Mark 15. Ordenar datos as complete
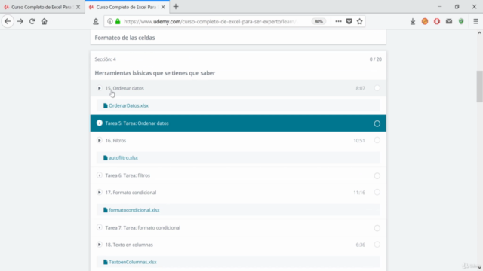 click(377, 88)
